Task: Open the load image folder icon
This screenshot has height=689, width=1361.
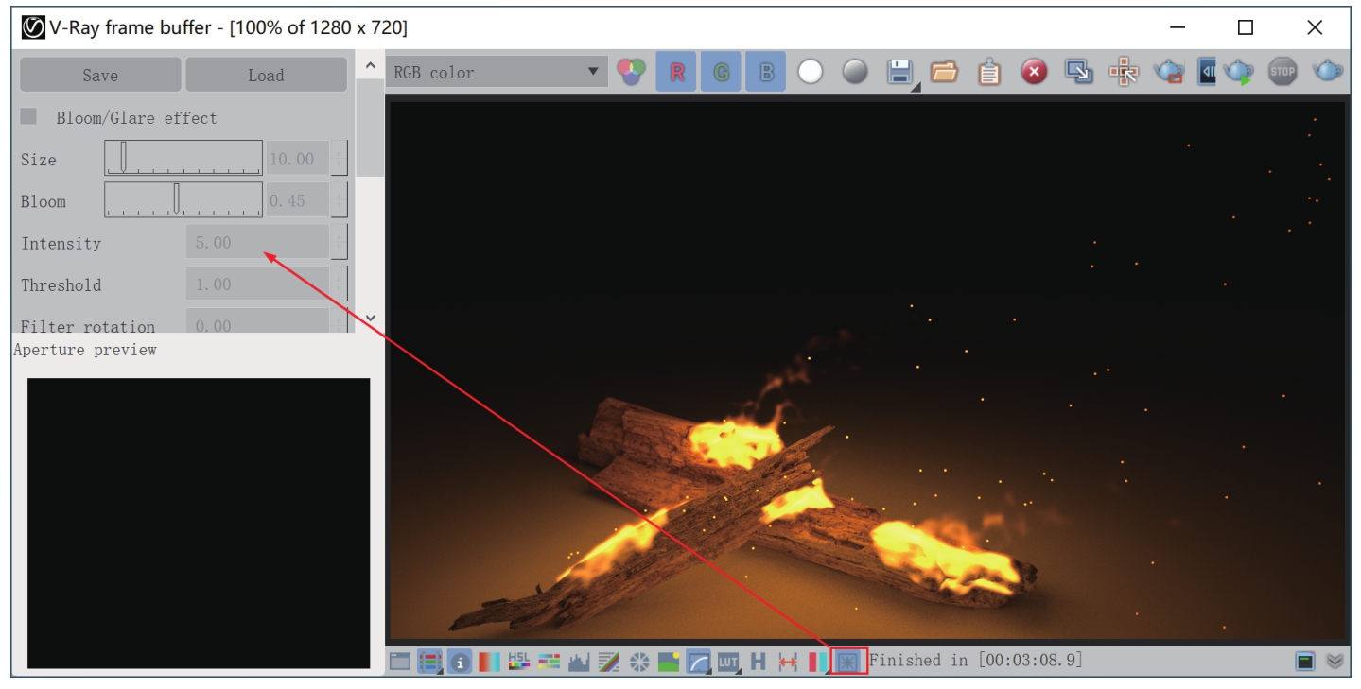Action: [944, 73]
